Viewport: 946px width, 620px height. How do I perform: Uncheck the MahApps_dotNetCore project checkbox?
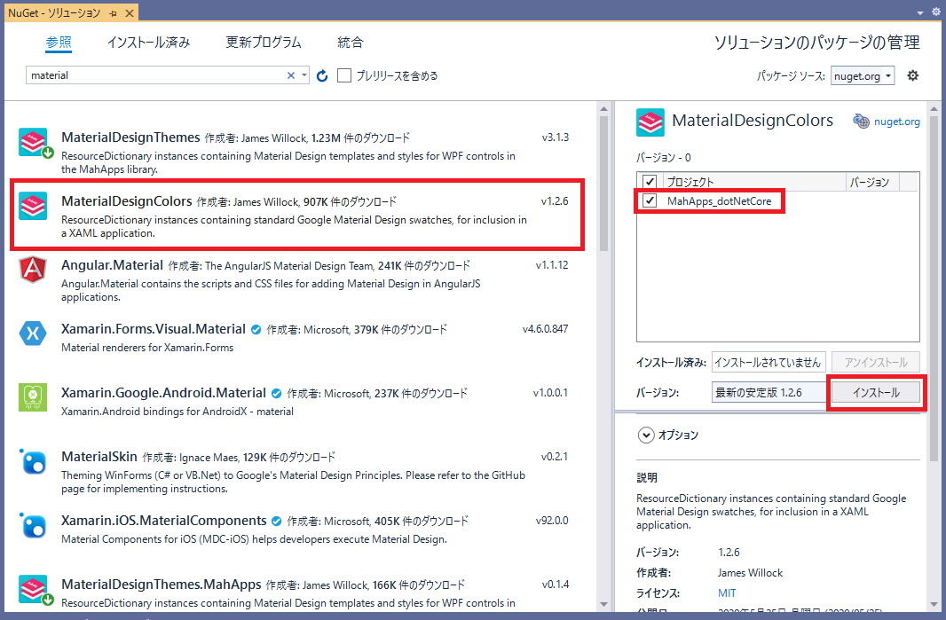tap(650, 200)
